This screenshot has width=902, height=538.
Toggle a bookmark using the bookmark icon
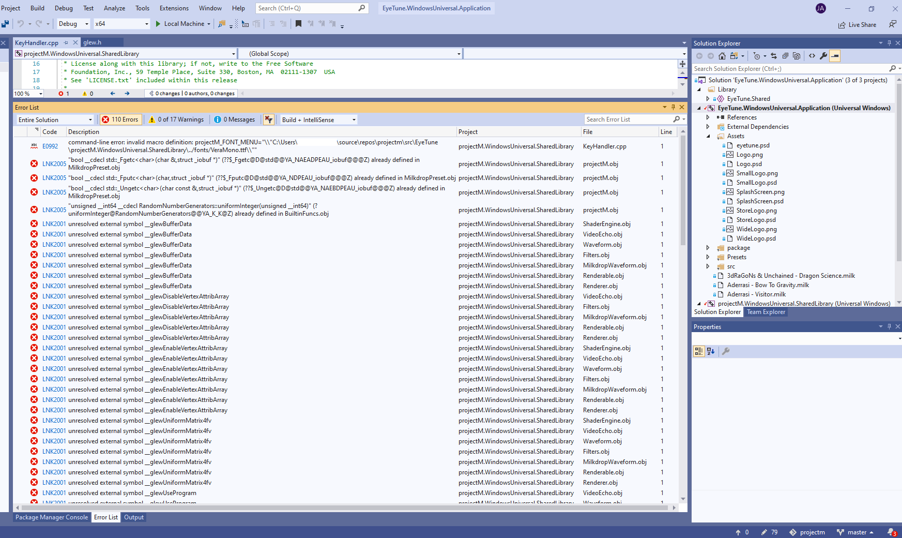[x=298, y=24]
